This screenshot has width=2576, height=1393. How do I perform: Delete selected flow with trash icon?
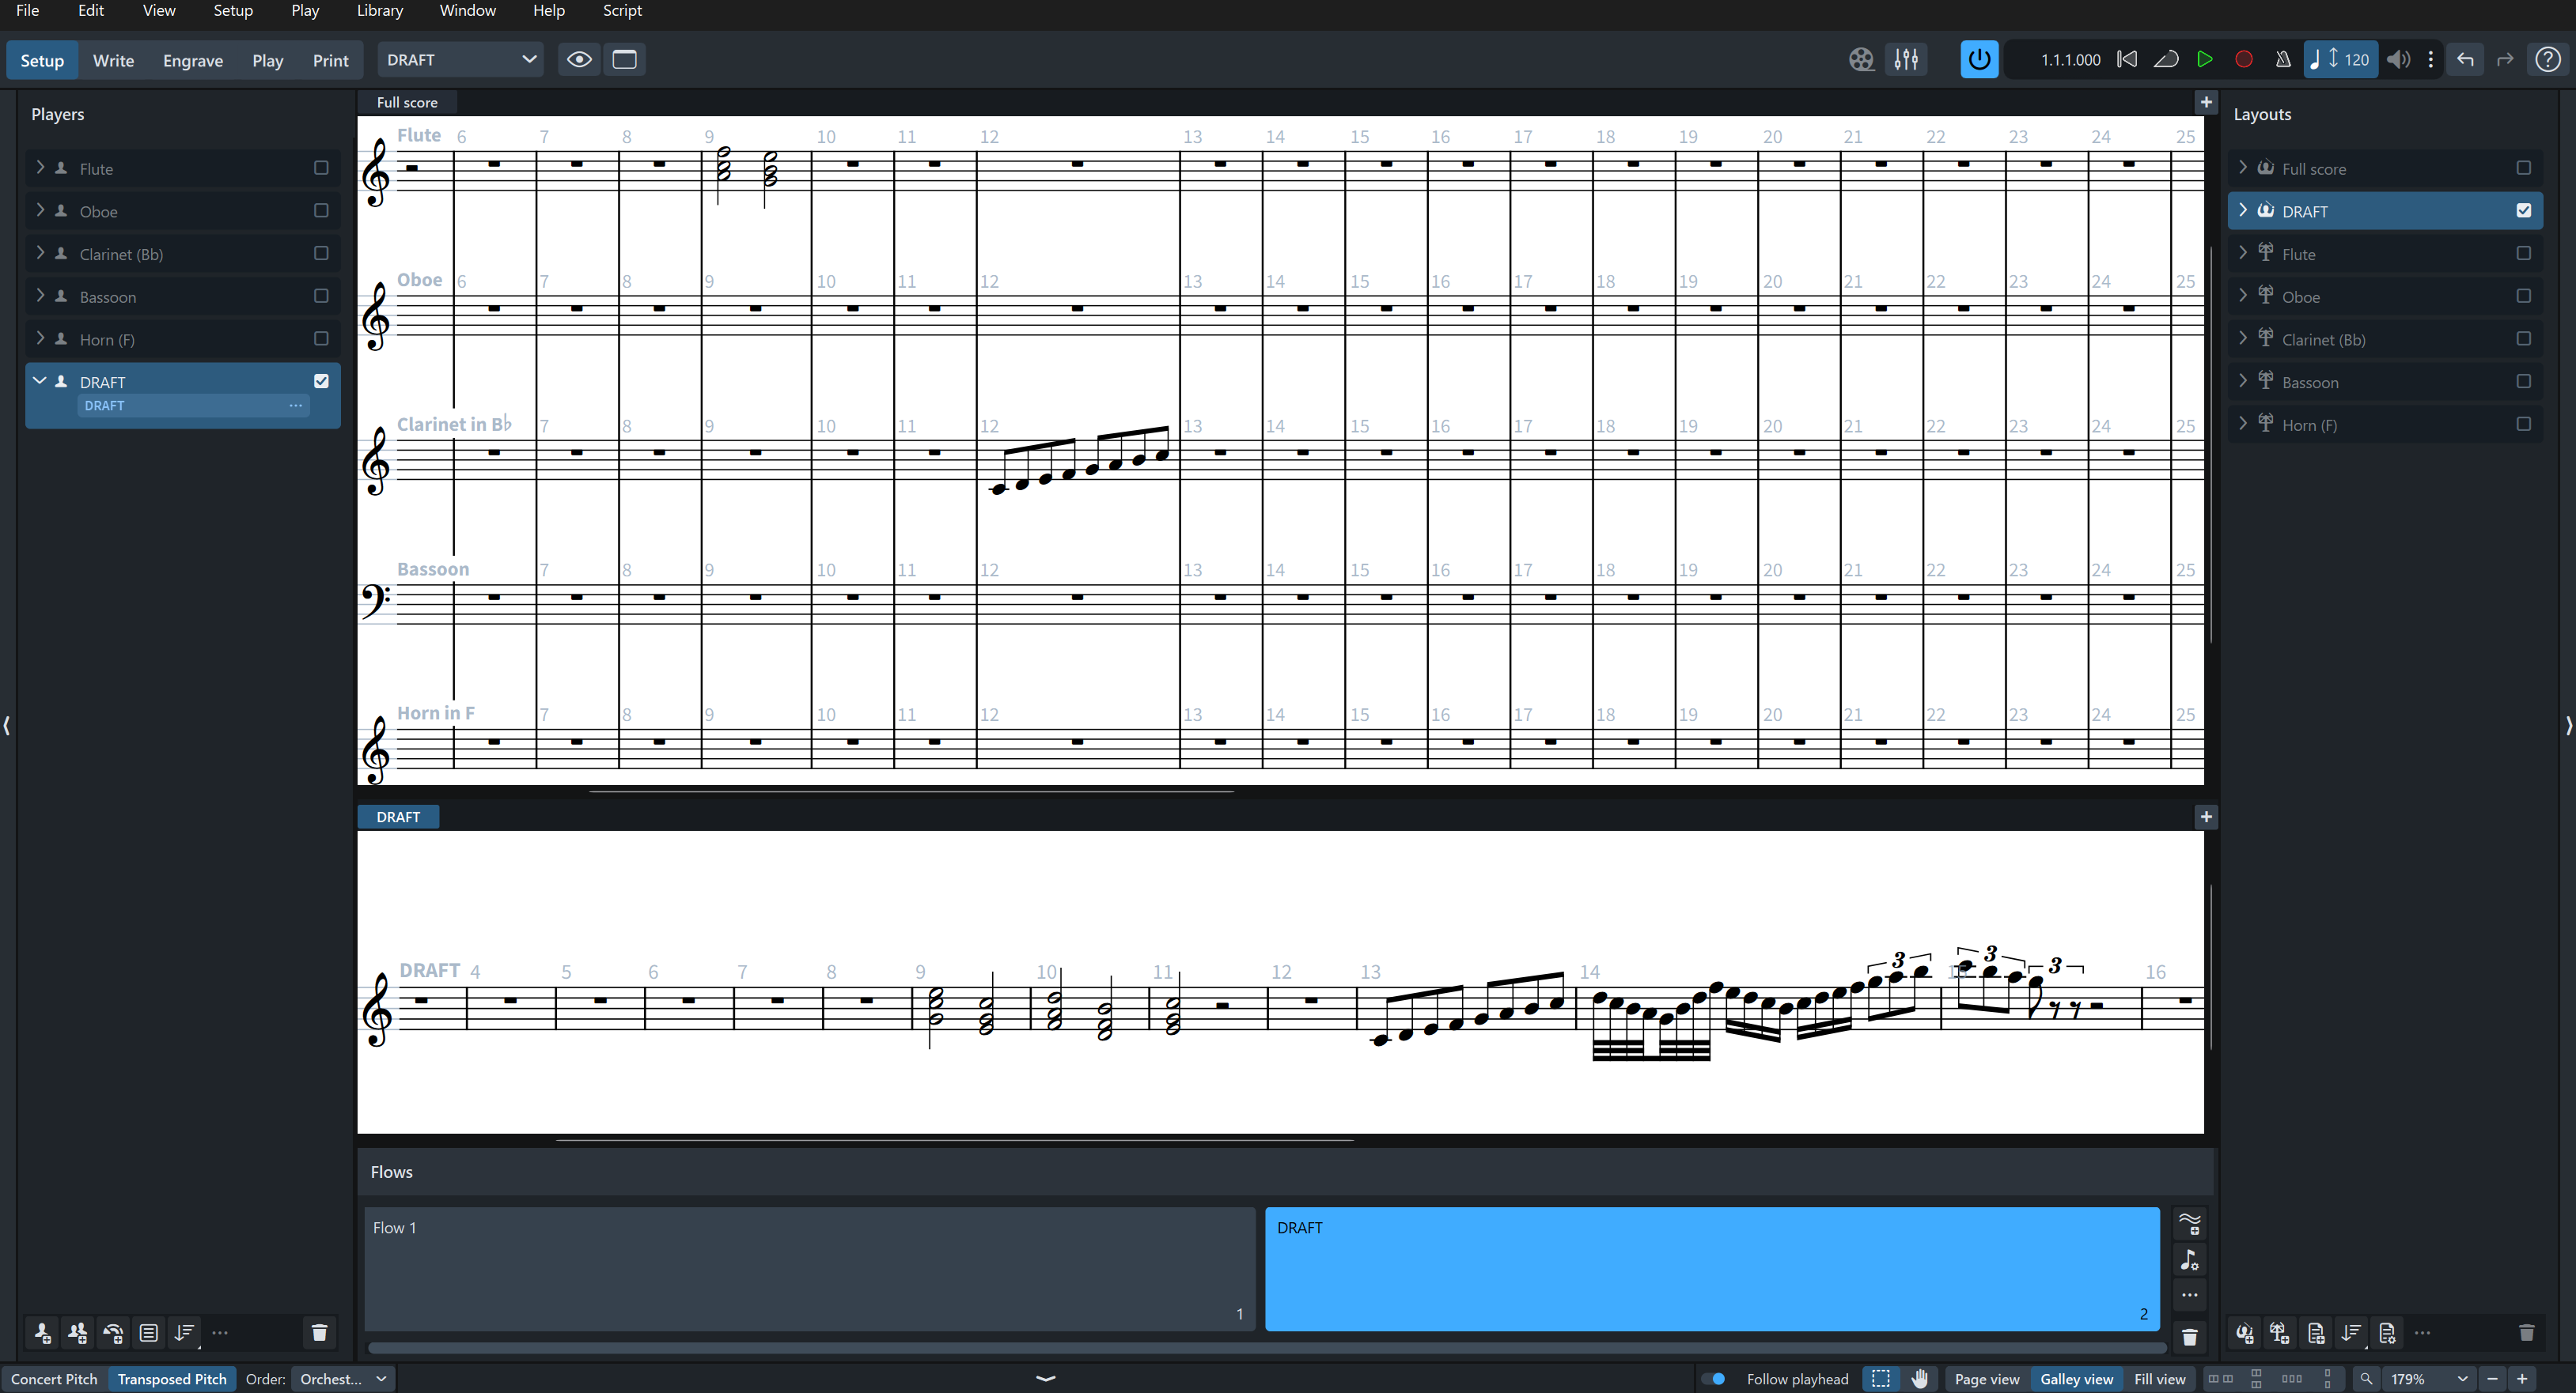(2189, 1336)
